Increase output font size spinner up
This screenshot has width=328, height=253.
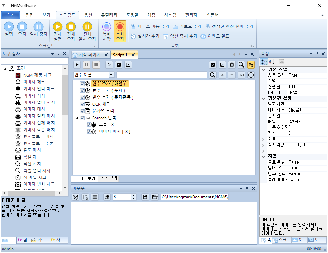[133, 195]
